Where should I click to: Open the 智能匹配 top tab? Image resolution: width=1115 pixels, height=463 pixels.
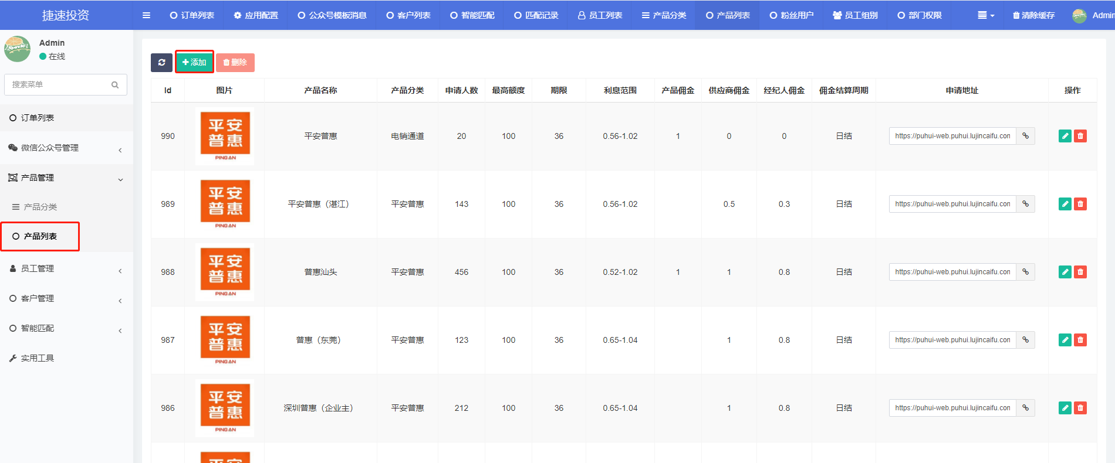point(472,15)
